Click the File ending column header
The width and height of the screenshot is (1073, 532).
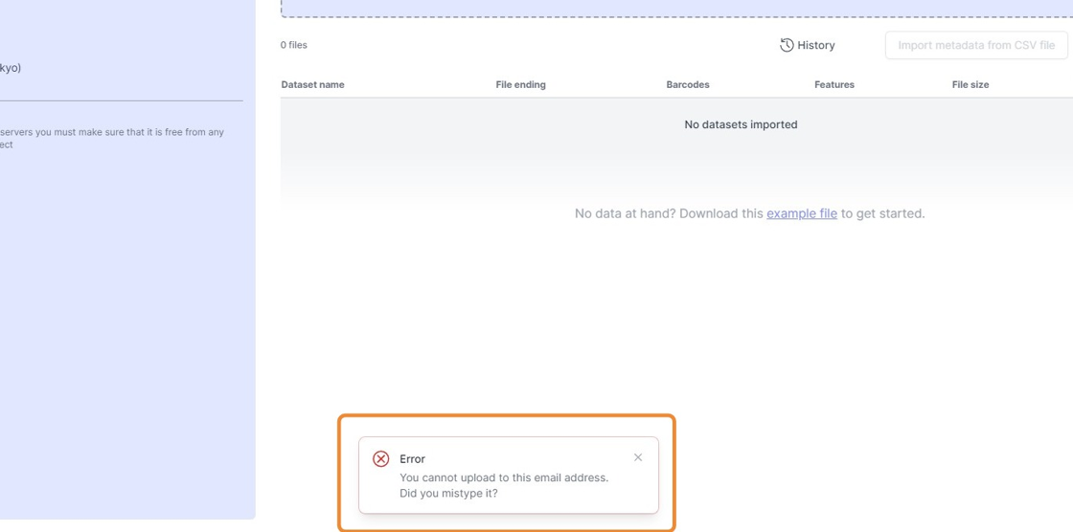pos(520,84)
